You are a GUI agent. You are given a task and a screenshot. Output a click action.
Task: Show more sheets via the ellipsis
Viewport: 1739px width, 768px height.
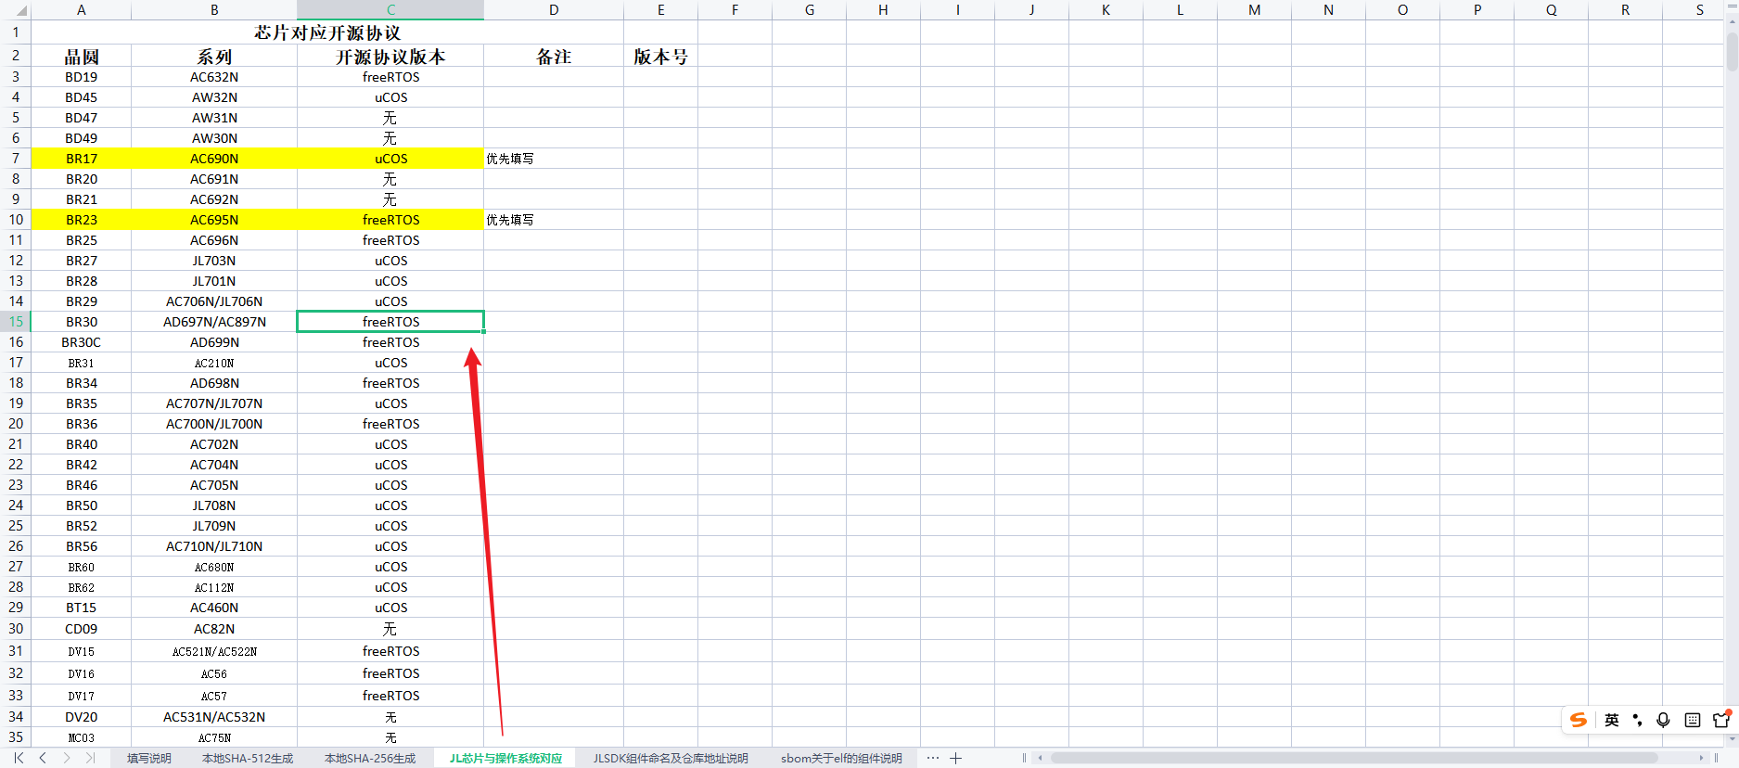pyautogui.click(x=933, y=758)
